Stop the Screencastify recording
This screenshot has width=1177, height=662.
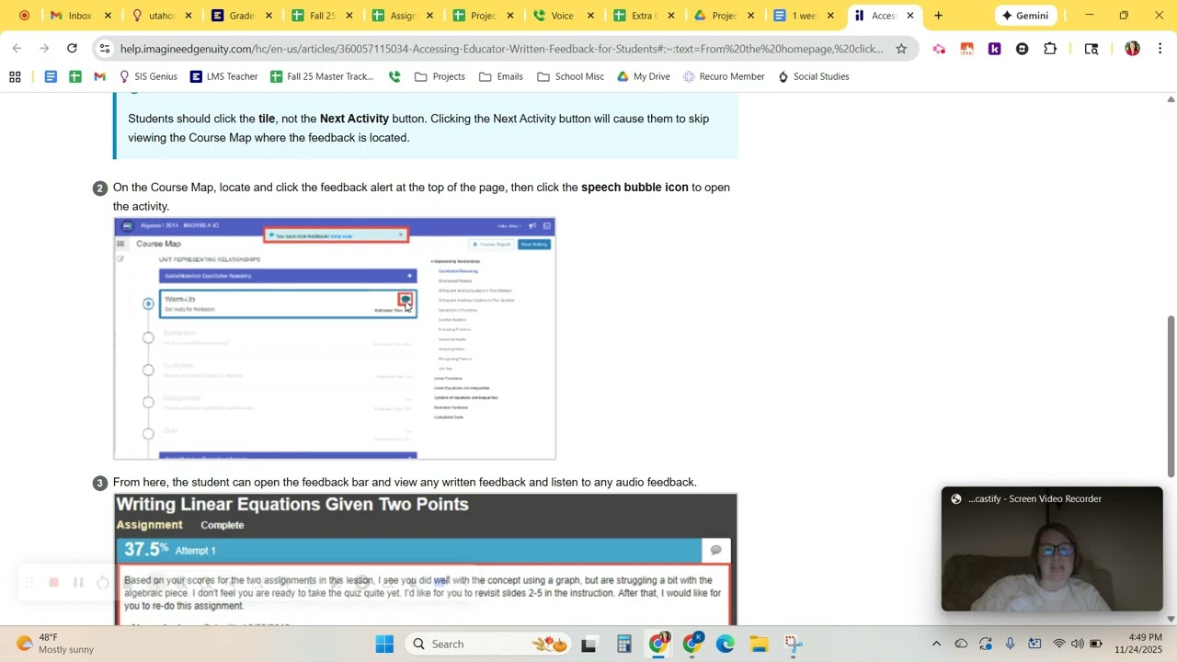coord(53,582)
